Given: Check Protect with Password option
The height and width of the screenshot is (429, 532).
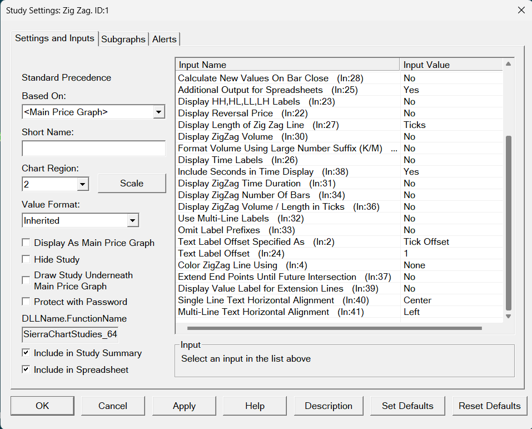Looking at the screenshot, I should 26,302.
